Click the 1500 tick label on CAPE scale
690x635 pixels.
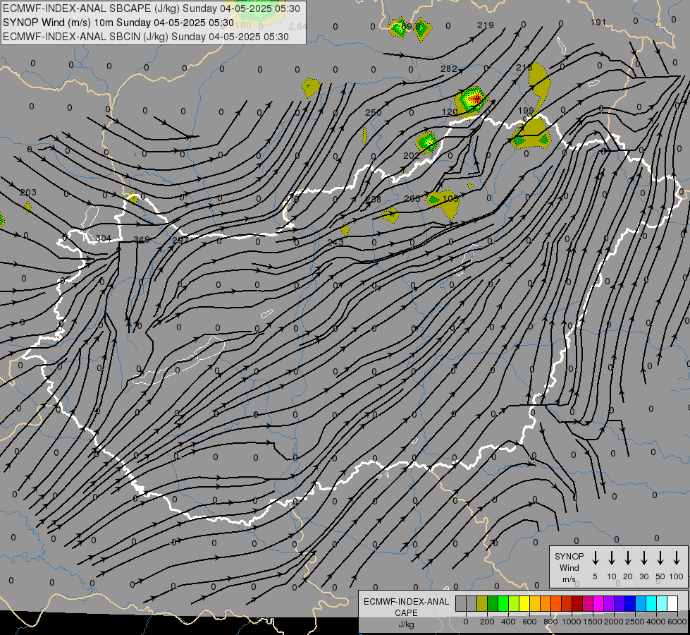(593, 622)
